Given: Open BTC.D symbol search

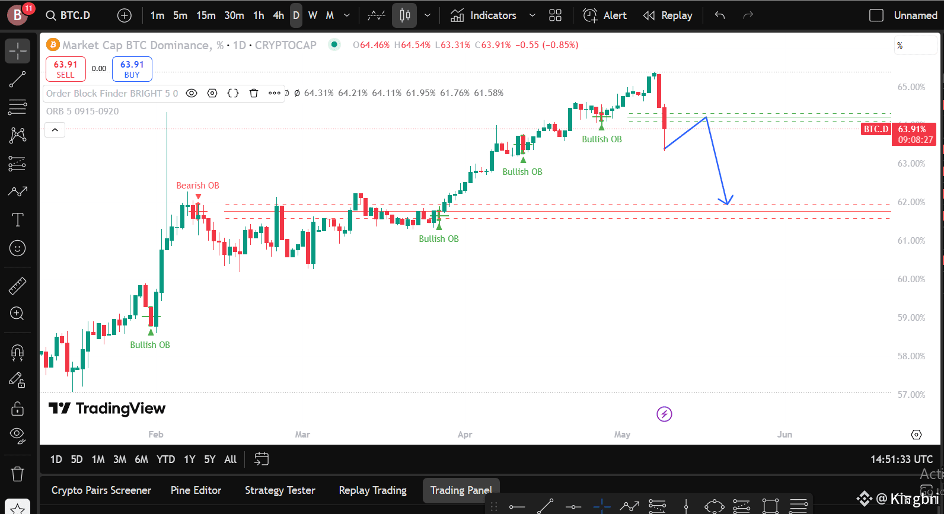Looking at the screenshot, I should tap(69, 15).
